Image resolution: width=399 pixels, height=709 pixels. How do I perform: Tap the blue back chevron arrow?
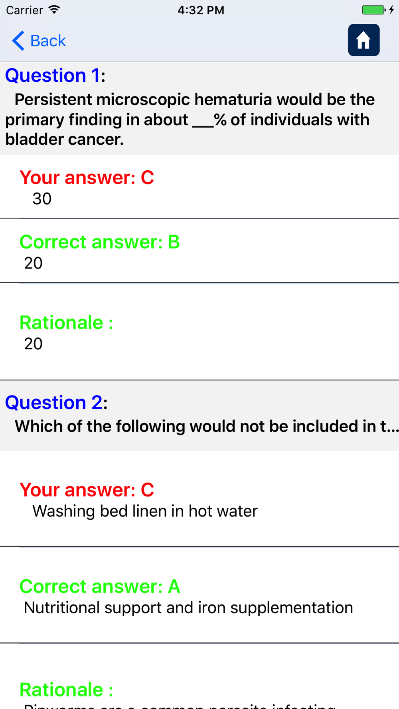click(x=18, y=41)
